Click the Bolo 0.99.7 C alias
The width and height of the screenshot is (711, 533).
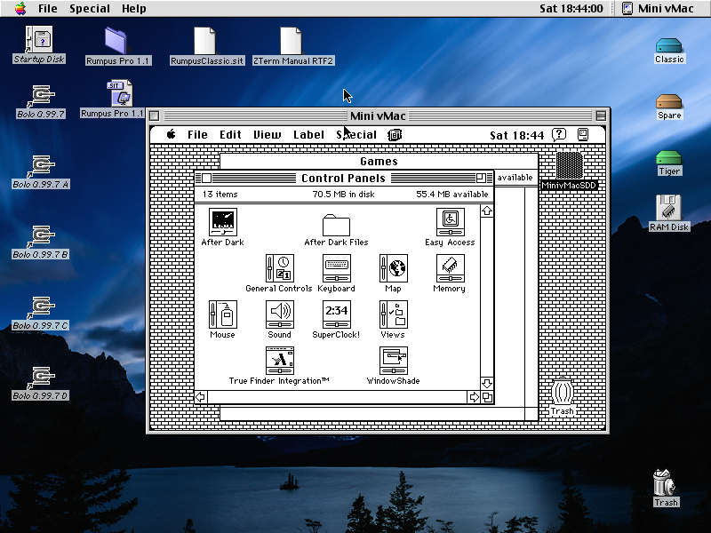(41, 307)
